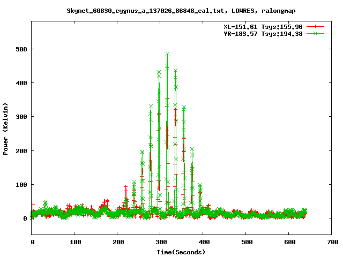Viewport: 343px width, 257px height.
Task: Click the plot title Skynet_60830_cygnus_a text
Action: [181, 11]
